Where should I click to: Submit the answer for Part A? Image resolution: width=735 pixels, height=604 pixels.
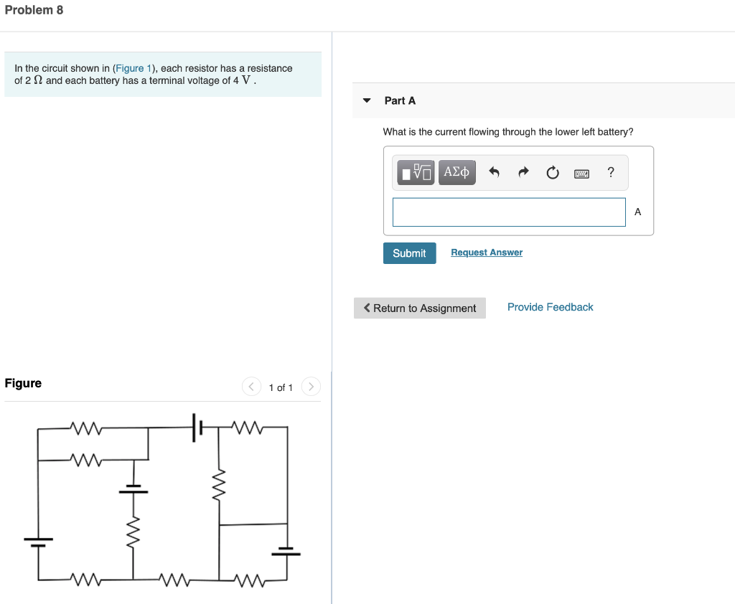coord(409,253)
